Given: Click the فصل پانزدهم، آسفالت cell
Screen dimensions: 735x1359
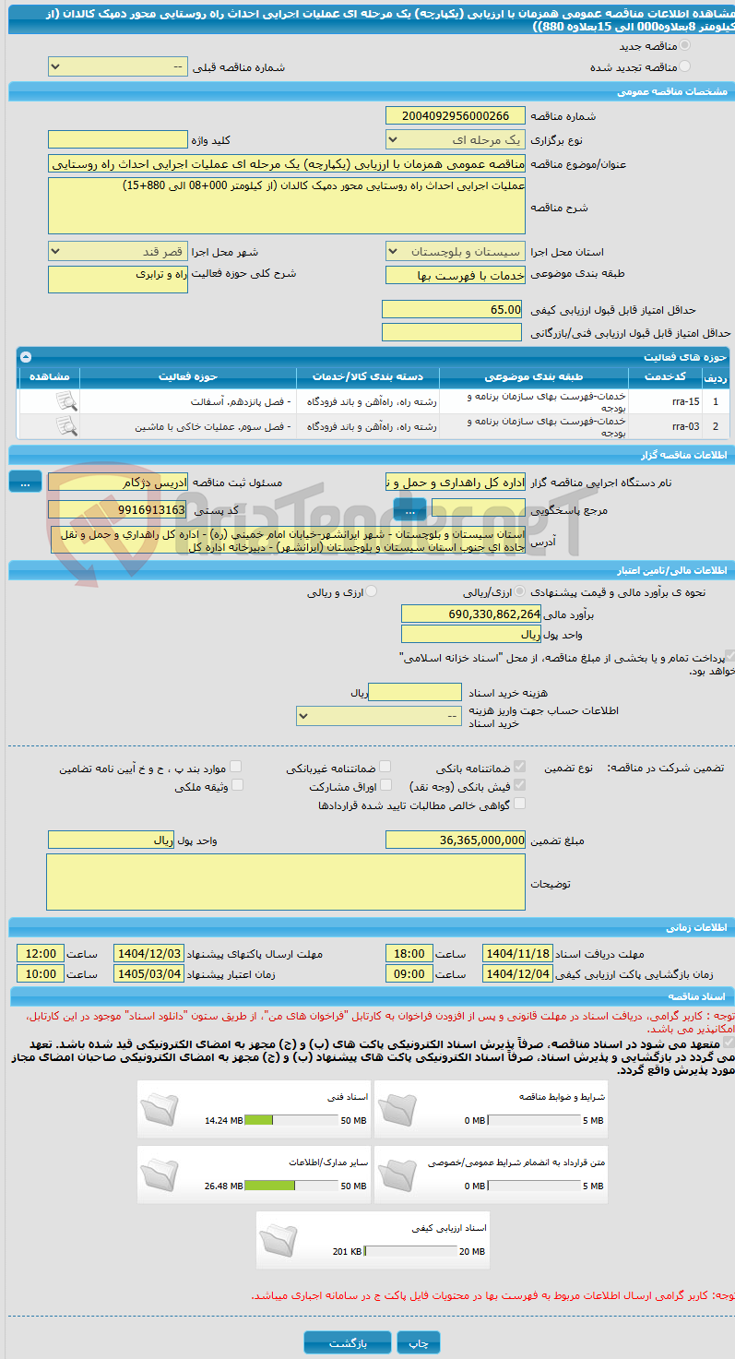Looking at the screenshot, I should click(187, 401).
